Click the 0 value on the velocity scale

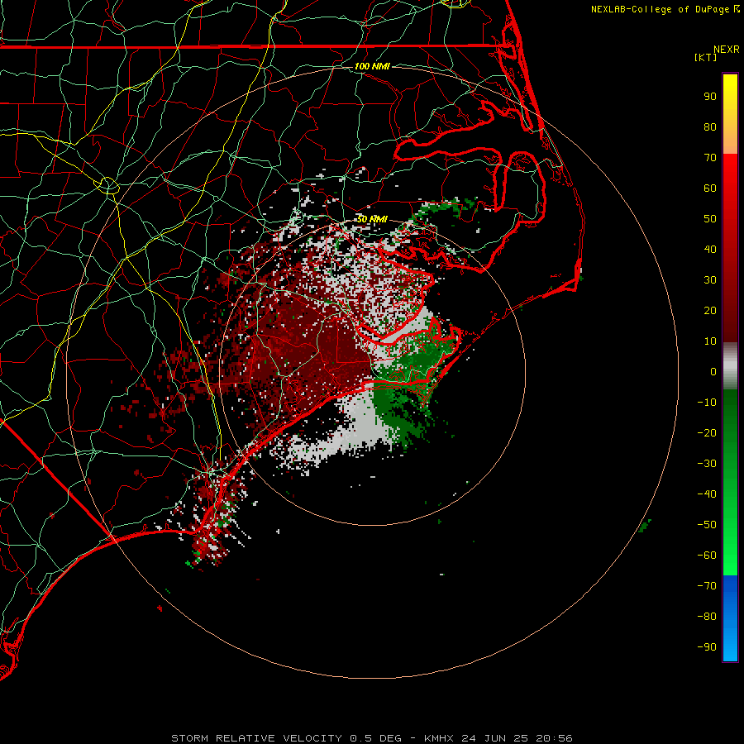coord(713,371)
